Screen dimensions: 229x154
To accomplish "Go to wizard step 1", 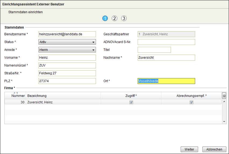I will coord(105,18).
